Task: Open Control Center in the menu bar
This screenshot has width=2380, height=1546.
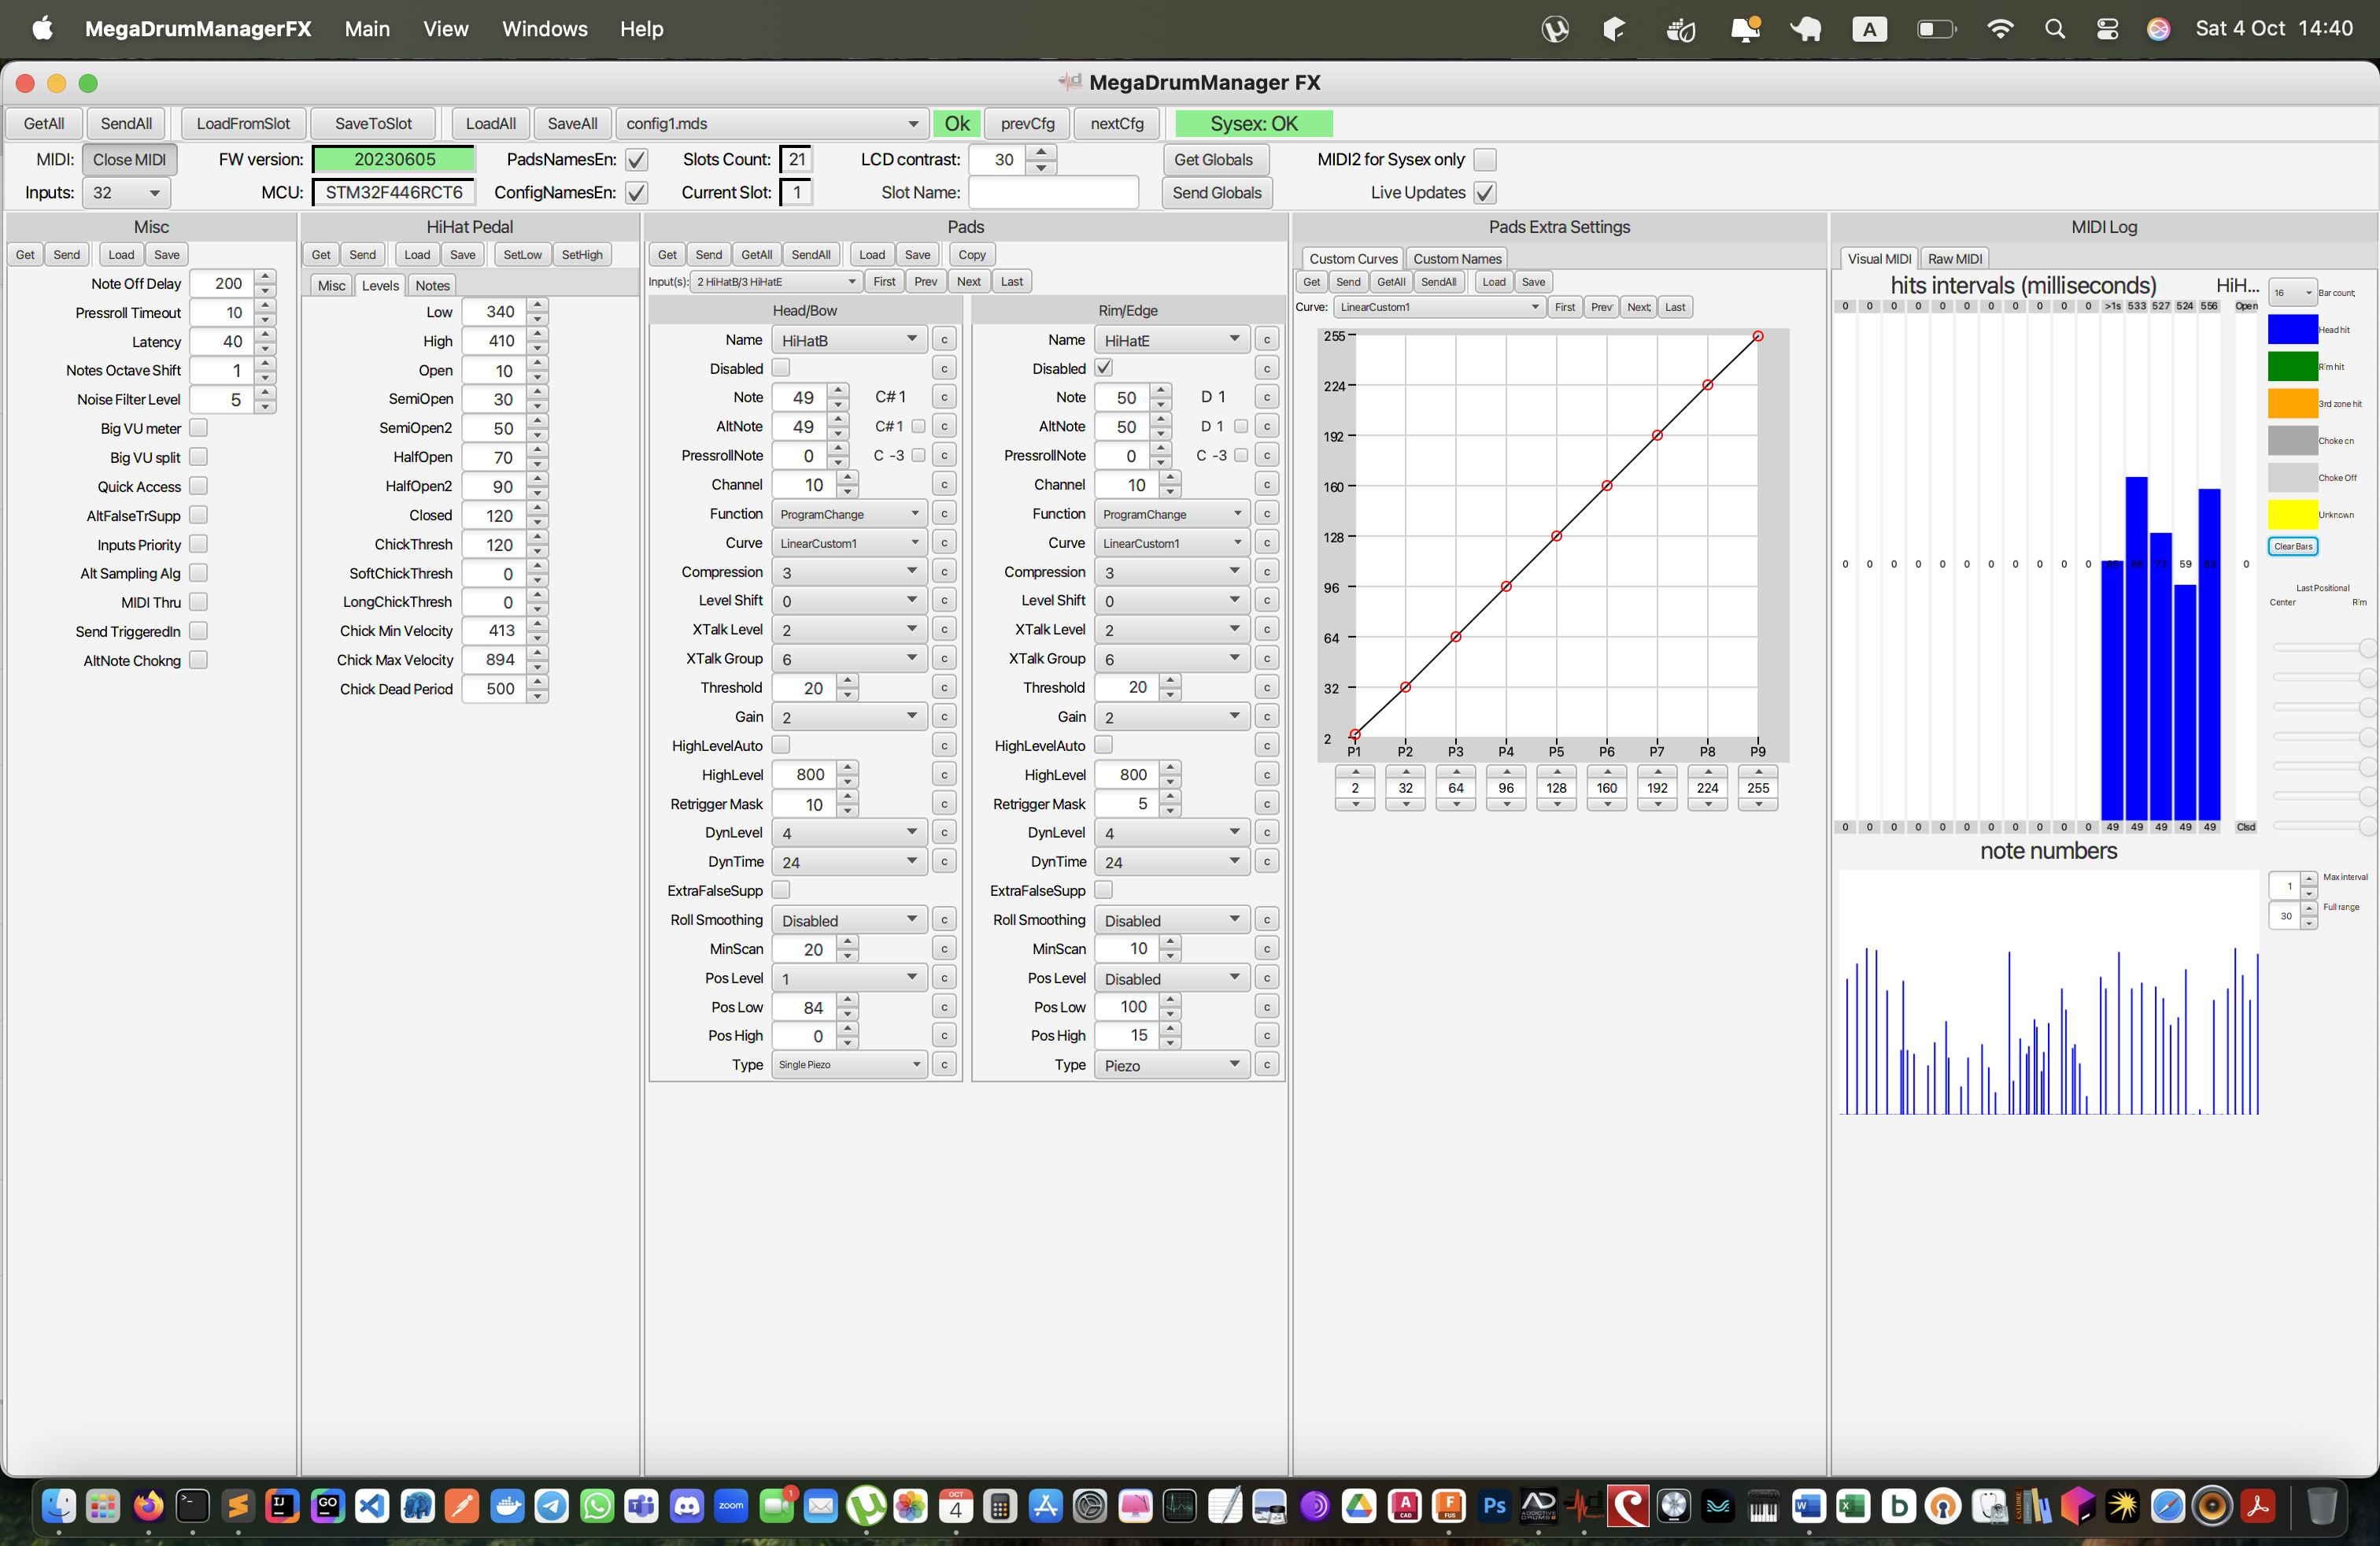Action: pos(2107,29)
